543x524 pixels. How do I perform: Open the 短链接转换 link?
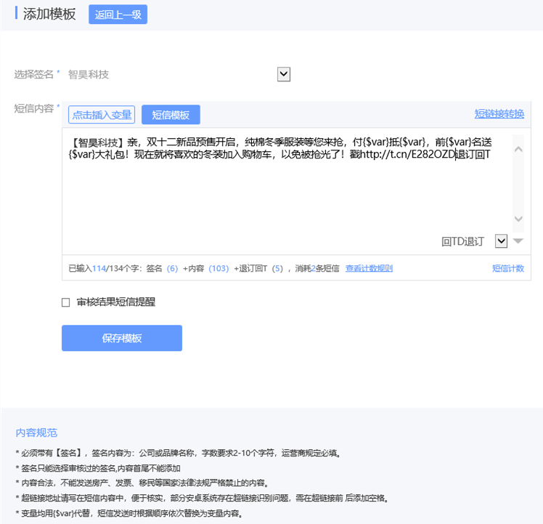(499, 114)
